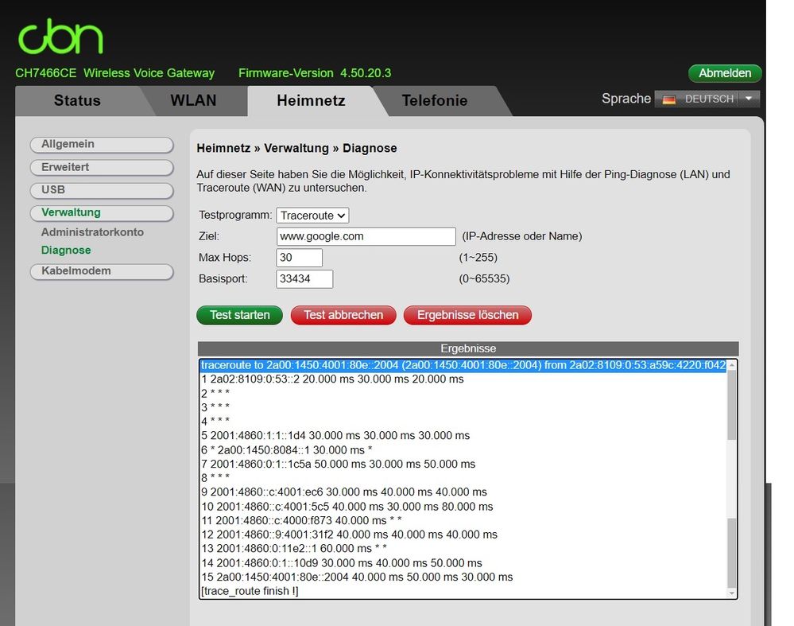The width and height of the screenshot is (794, 626).
Task: Open the USB sidebar section
Action: click(x=102, y=190)
